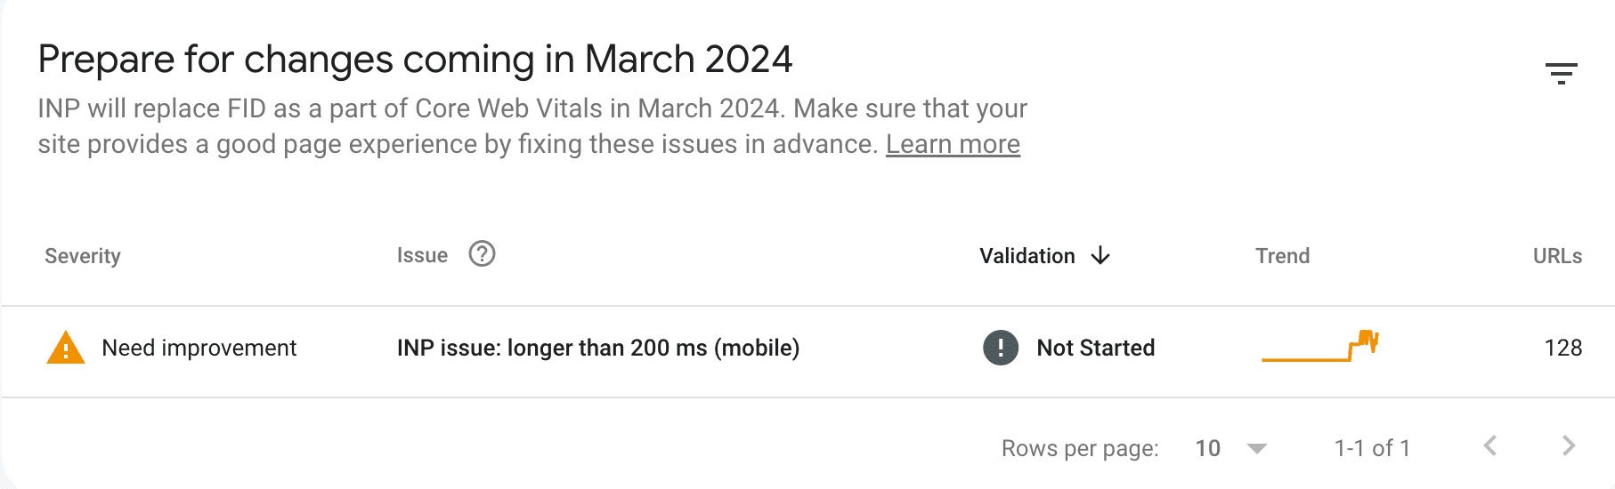Click the help icon beside Issue
Viewport: 1615px width, 489px height.
(x=482, y=254)
